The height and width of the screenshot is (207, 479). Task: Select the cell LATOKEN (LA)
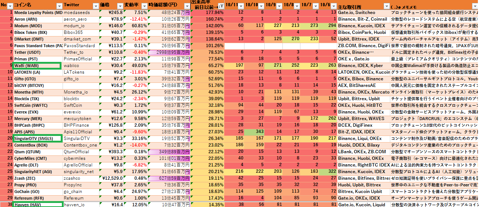[x=38, y=72]
